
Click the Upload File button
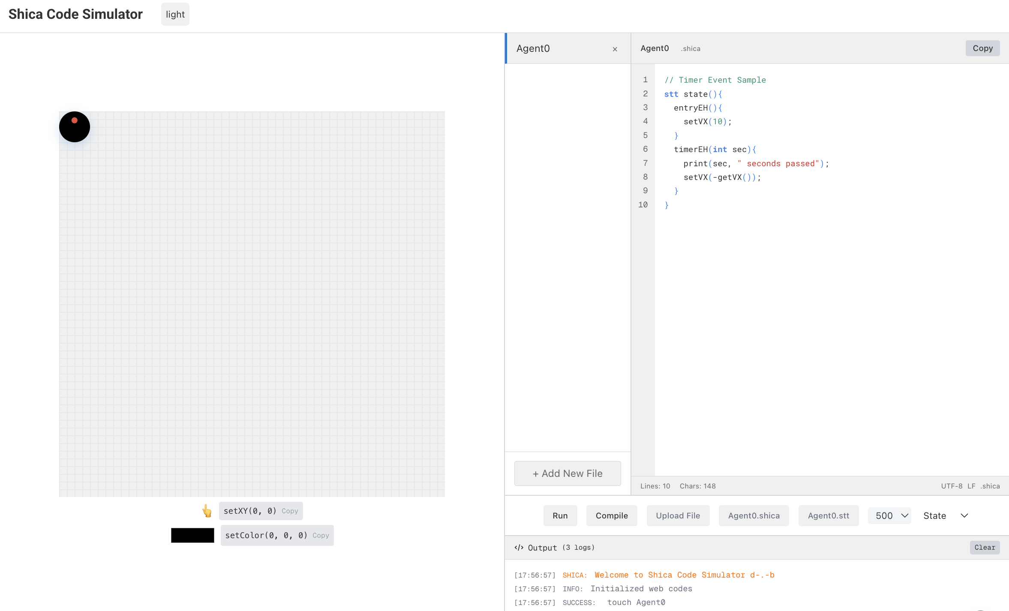[x=678, y=515]
